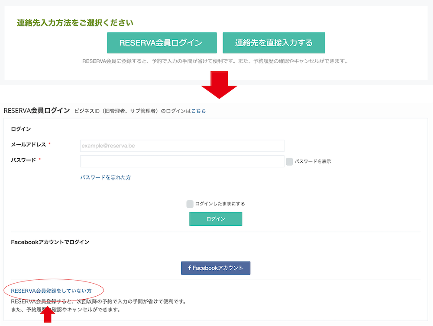This screenshot has height=326, width=433.
Task: Focus the メールアドレス input field
Action: (x=182, y=146)
